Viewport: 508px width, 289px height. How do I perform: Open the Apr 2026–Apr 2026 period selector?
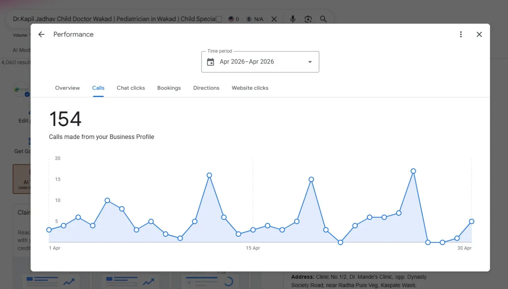tap(260, 62)
